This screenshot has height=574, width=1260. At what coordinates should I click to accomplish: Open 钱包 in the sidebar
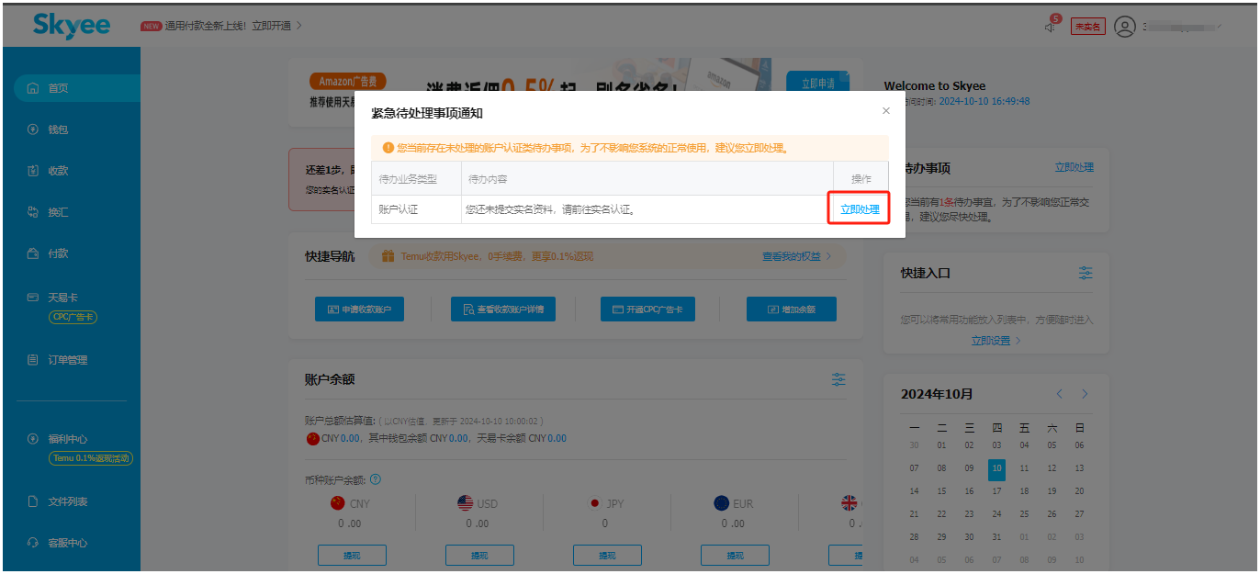tap(58, 129)
